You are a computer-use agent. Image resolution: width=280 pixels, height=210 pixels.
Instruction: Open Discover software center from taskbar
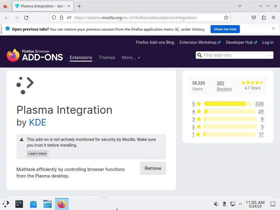[x=33, y=204]
